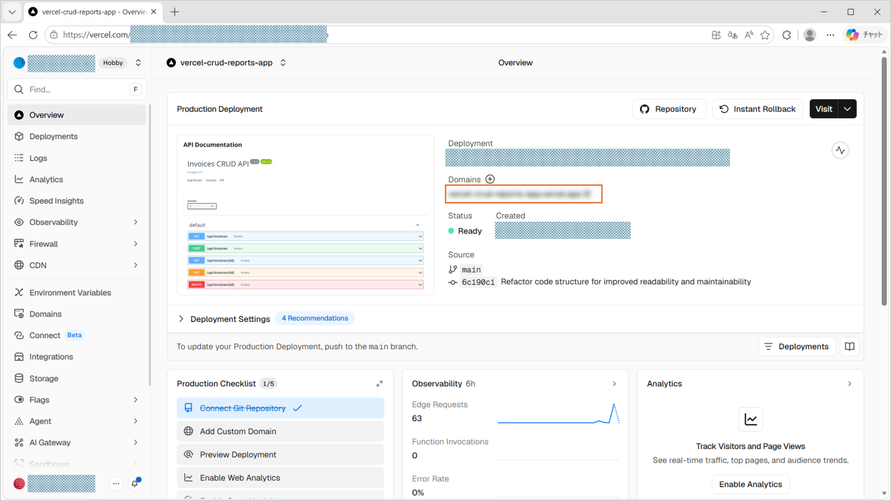The height and width of the screenshot is (501, 891).
Task: Open the browser profile avatar
Action: point(809,35)
